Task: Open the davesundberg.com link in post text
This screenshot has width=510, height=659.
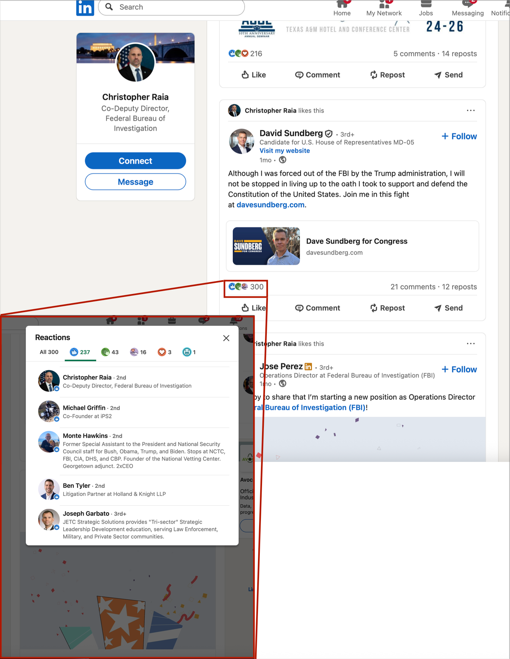Action: pos(271,205)
